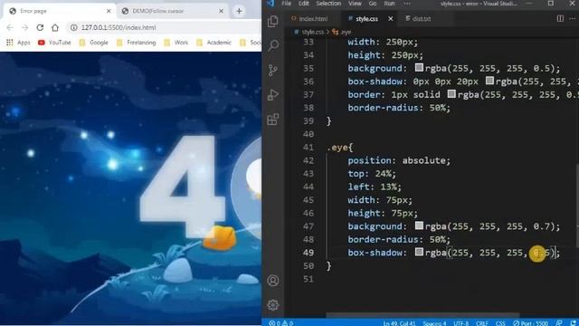
Task: Open the File menu
Action: click(286, 4)
